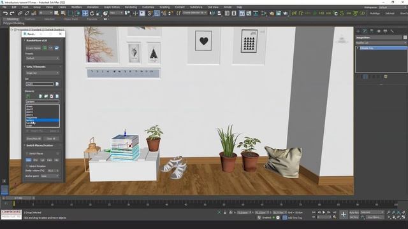Switch to the Object Paint ribbon tab
408x229 pixels.
point(71,19)
